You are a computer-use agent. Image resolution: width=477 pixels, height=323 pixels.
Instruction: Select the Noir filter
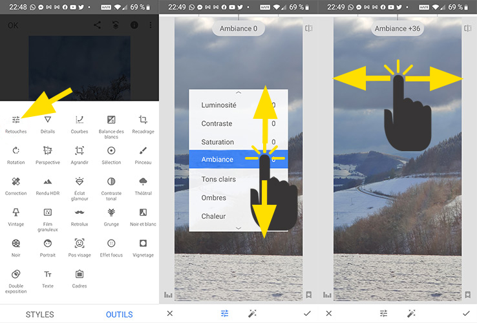coord(16,248)
